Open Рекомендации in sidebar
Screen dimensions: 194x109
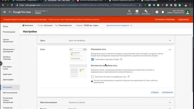(x=9, y=32)
